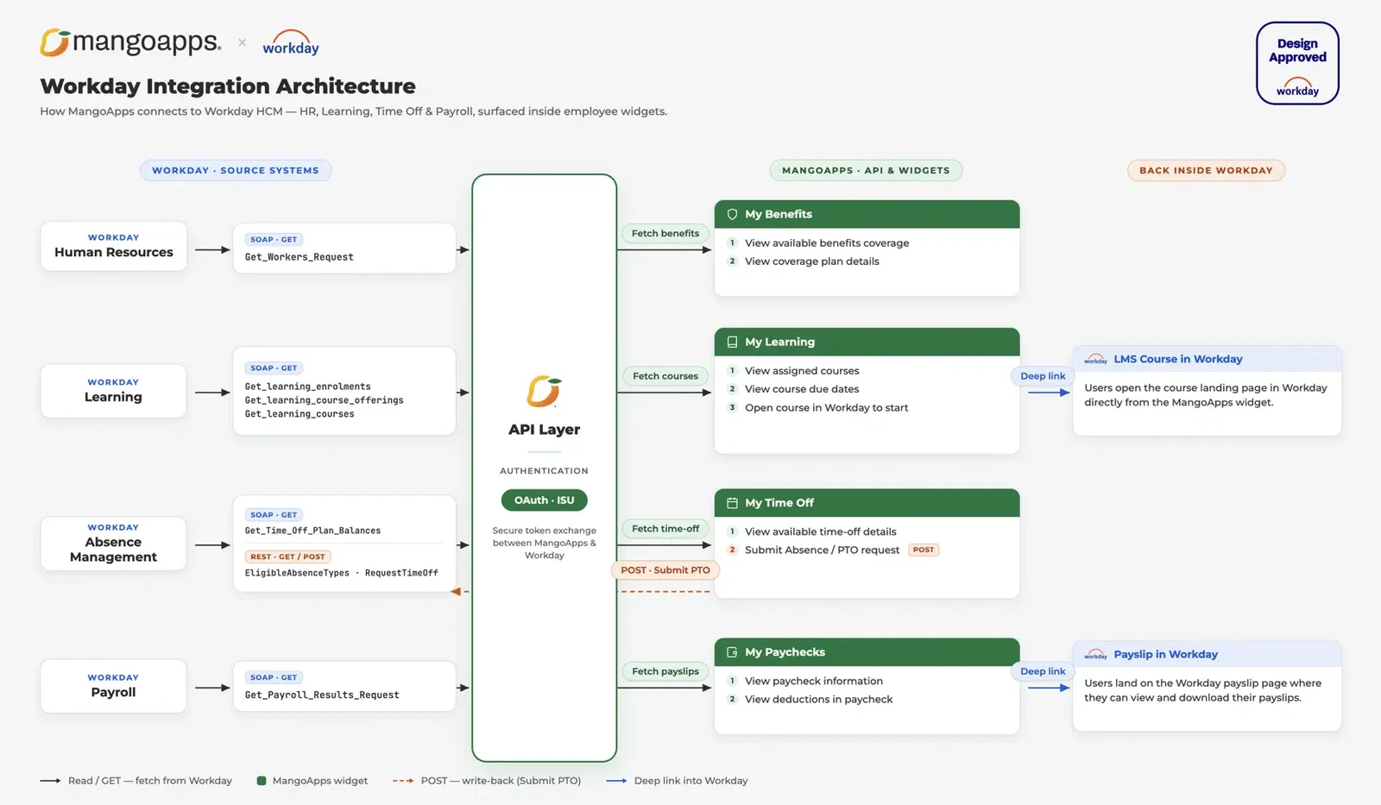Click Workday Integration Architecture heading
The width and height of the screenshot is (1381, 805).
228,86
